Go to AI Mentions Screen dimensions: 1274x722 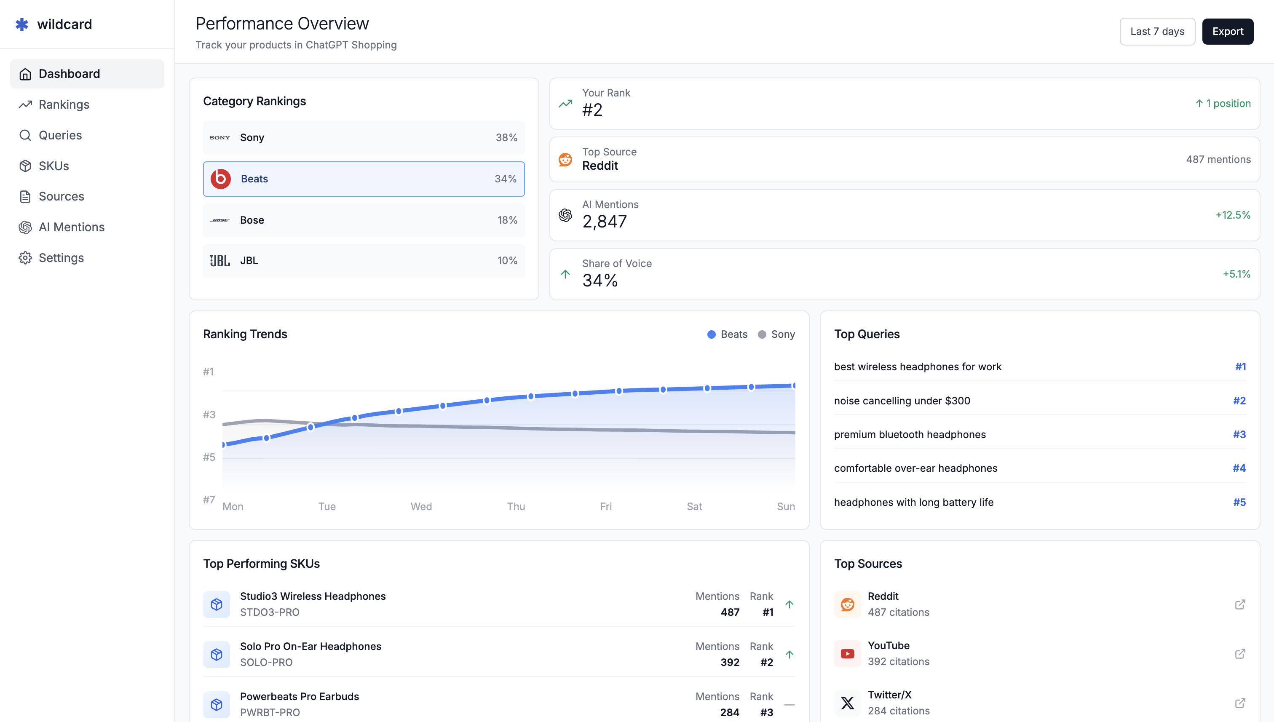87,227
